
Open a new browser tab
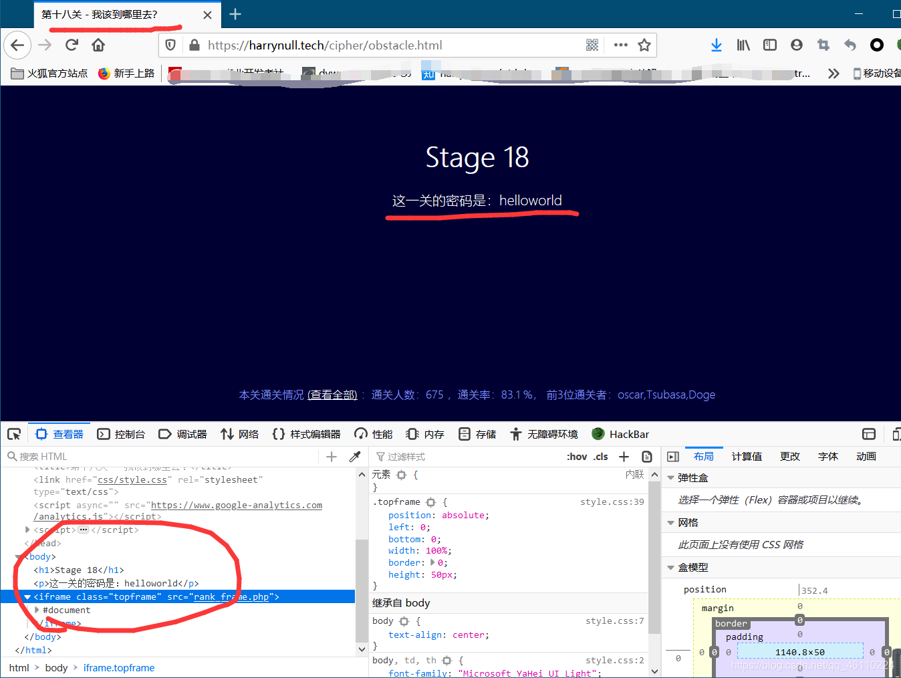pos(235,14)
